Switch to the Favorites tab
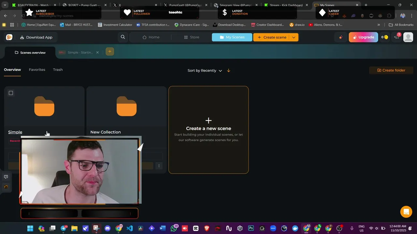The width and height of the screenshot is (417, 234). pyautogui.click(x=37, y=70)
